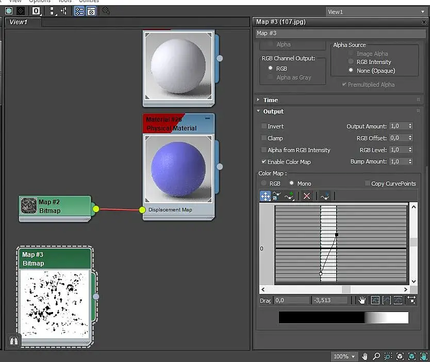The width and height of the screenshot is (430, 362).
Task: Toggle the Parameter Editor window icon
Action: 91,11
